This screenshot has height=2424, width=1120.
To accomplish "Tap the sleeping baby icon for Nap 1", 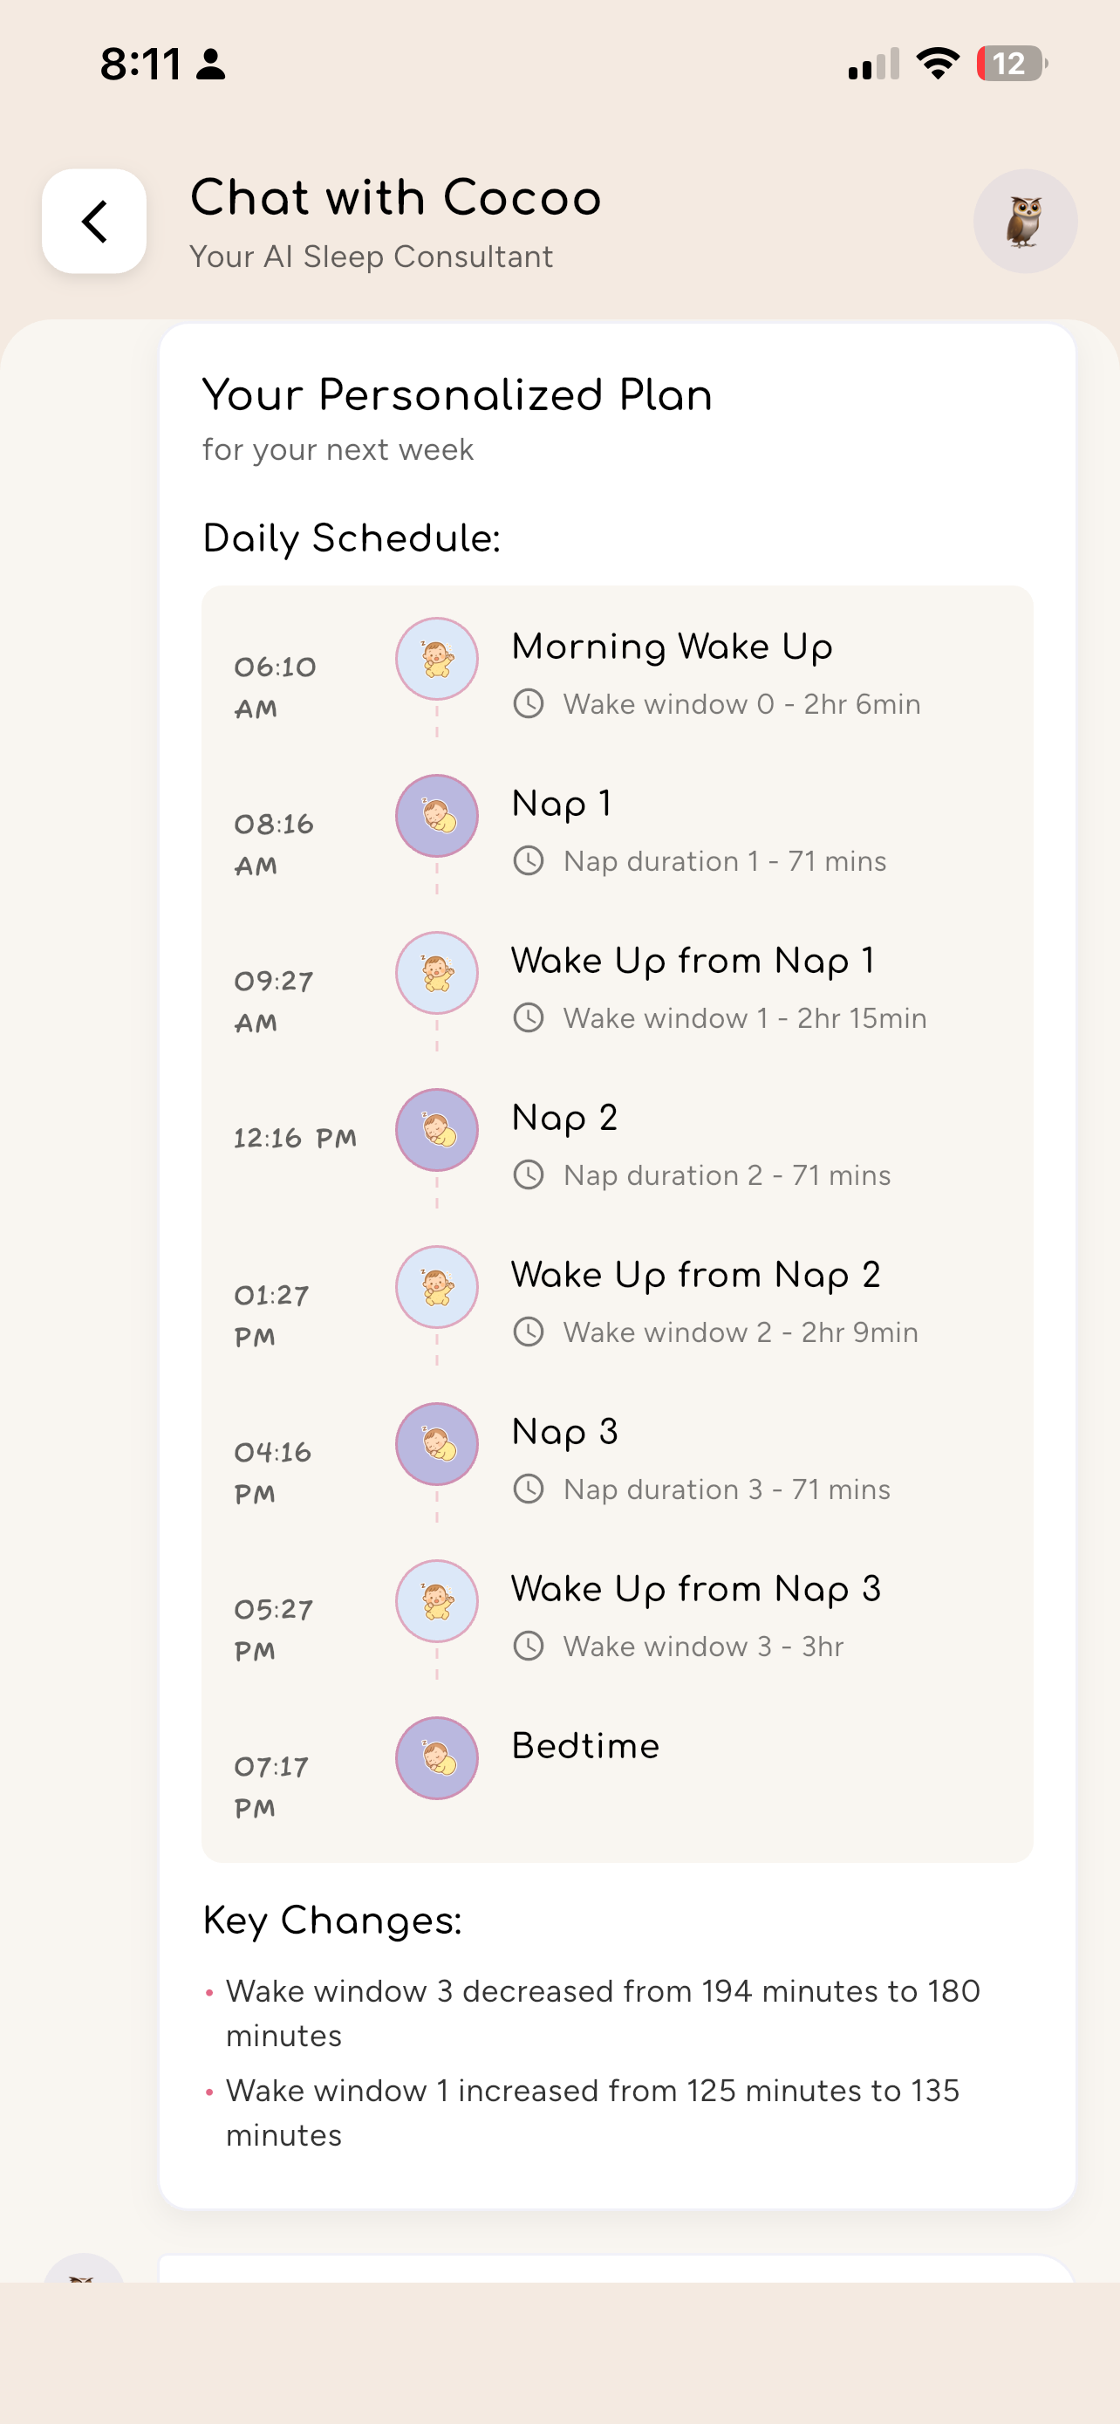I will click(436, 817).
